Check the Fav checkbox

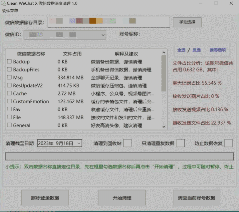(x=9, y=109)
